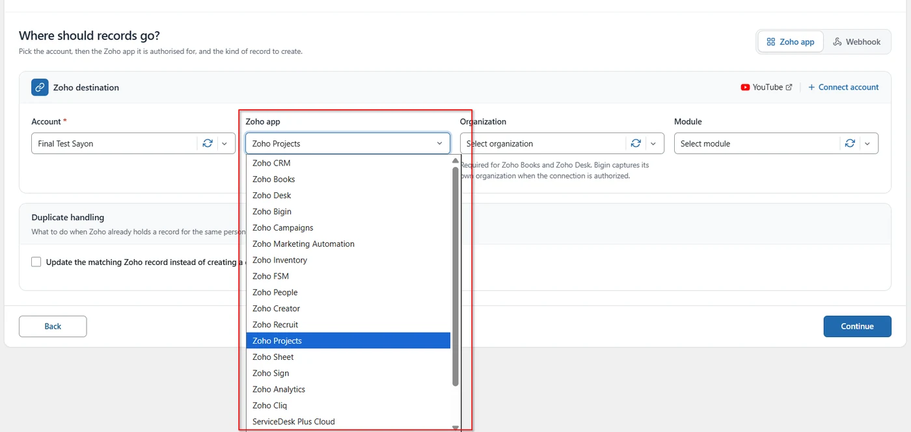Select Zoho People option
Viewport: 911px width, 432px height.
pos(348,292)
